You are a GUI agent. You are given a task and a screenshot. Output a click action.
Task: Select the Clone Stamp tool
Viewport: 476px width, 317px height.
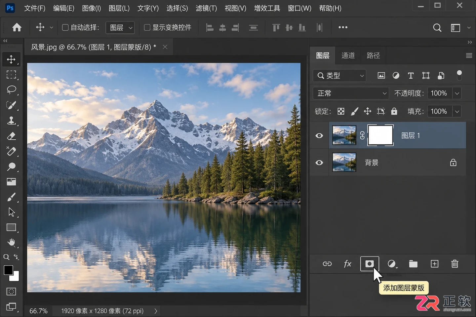[11, 121]
